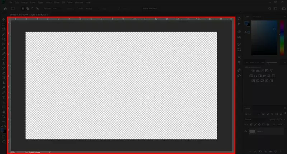The height and width of the screenshot is (154, 287).
Task: Select the Clone Stamp tool
Action: [x=4, y=63]
